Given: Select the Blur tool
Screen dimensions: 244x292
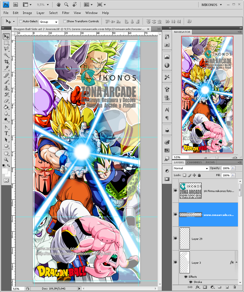Looking at the screenshot, I should point(6,113).
